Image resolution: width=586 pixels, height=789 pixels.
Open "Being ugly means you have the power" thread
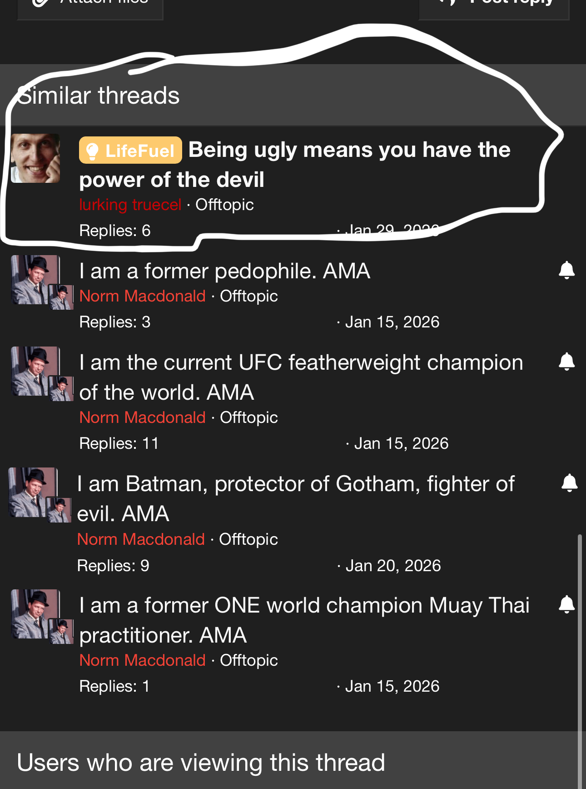point(295,165)
